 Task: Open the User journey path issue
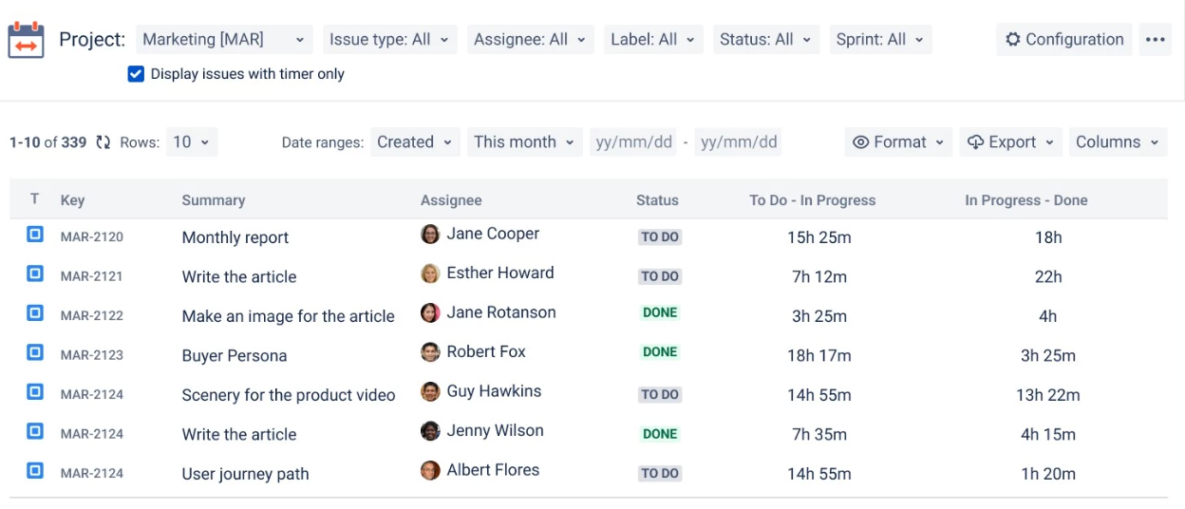coord(245,474)
